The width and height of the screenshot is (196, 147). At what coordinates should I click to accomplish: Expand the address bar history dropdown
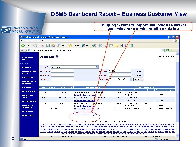[163, 50]
